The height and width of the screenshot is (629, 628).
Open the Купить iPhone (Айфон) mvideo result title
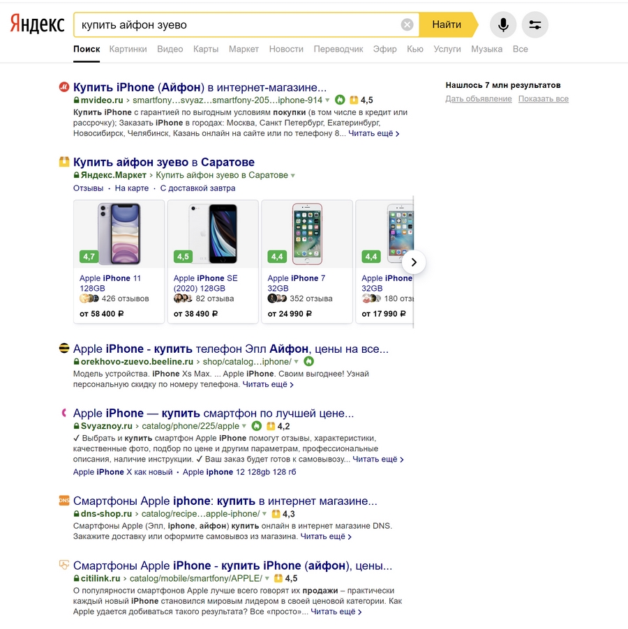pyautogui.click(x=200, y=87)
